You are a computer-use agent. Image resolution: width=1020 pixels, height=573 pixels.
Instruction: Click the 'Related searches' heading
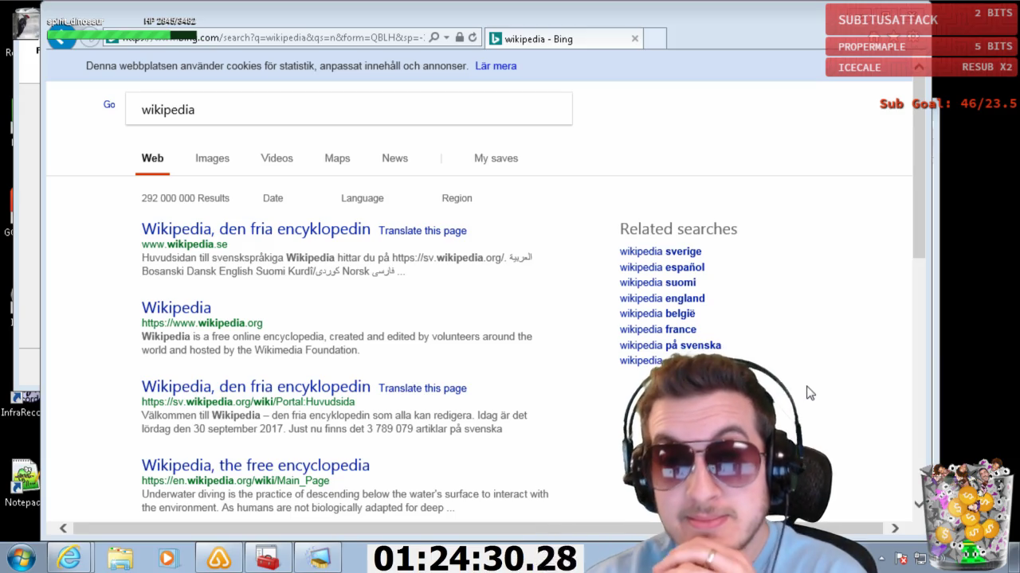pos(678,229)
